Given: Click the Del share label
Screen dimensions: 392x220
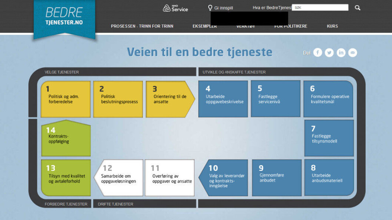Looking at the screenshot, I should point(307,53).
